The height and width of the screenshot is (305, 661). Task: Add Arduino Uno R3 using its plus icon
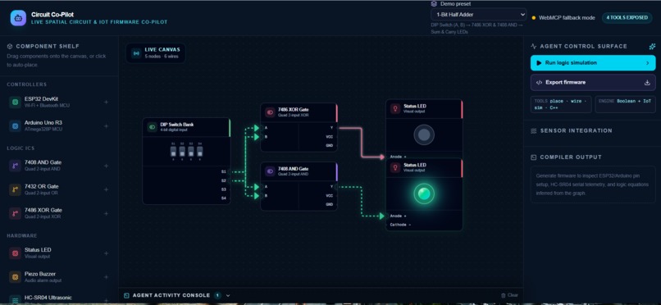pos(106,126)
